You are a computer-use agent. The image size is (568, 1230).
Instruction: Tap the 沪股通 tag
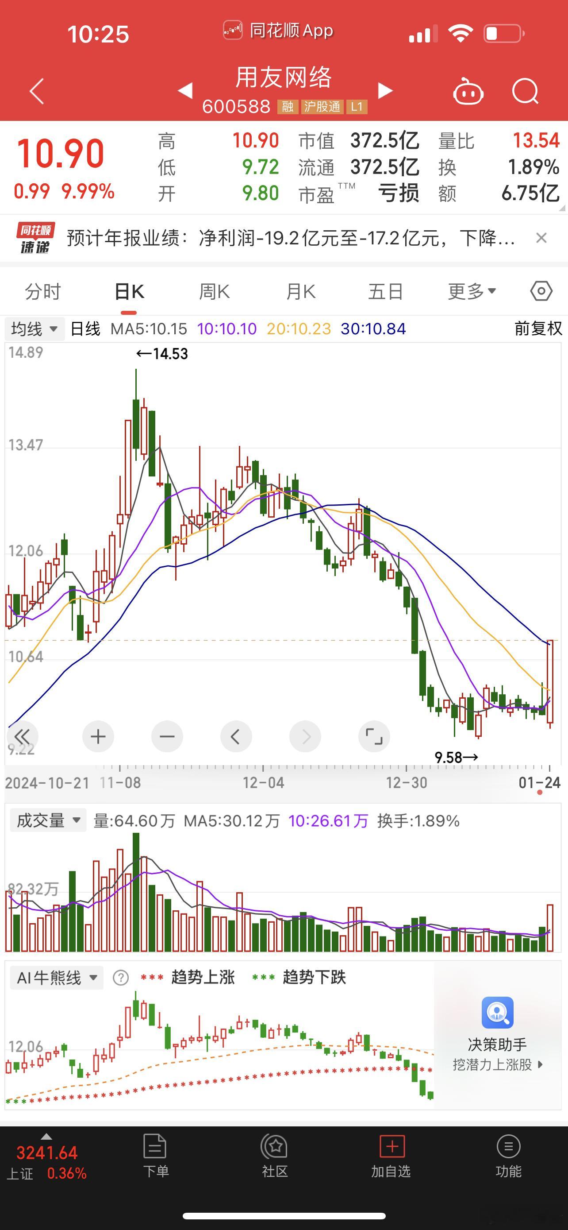[322, 106]
